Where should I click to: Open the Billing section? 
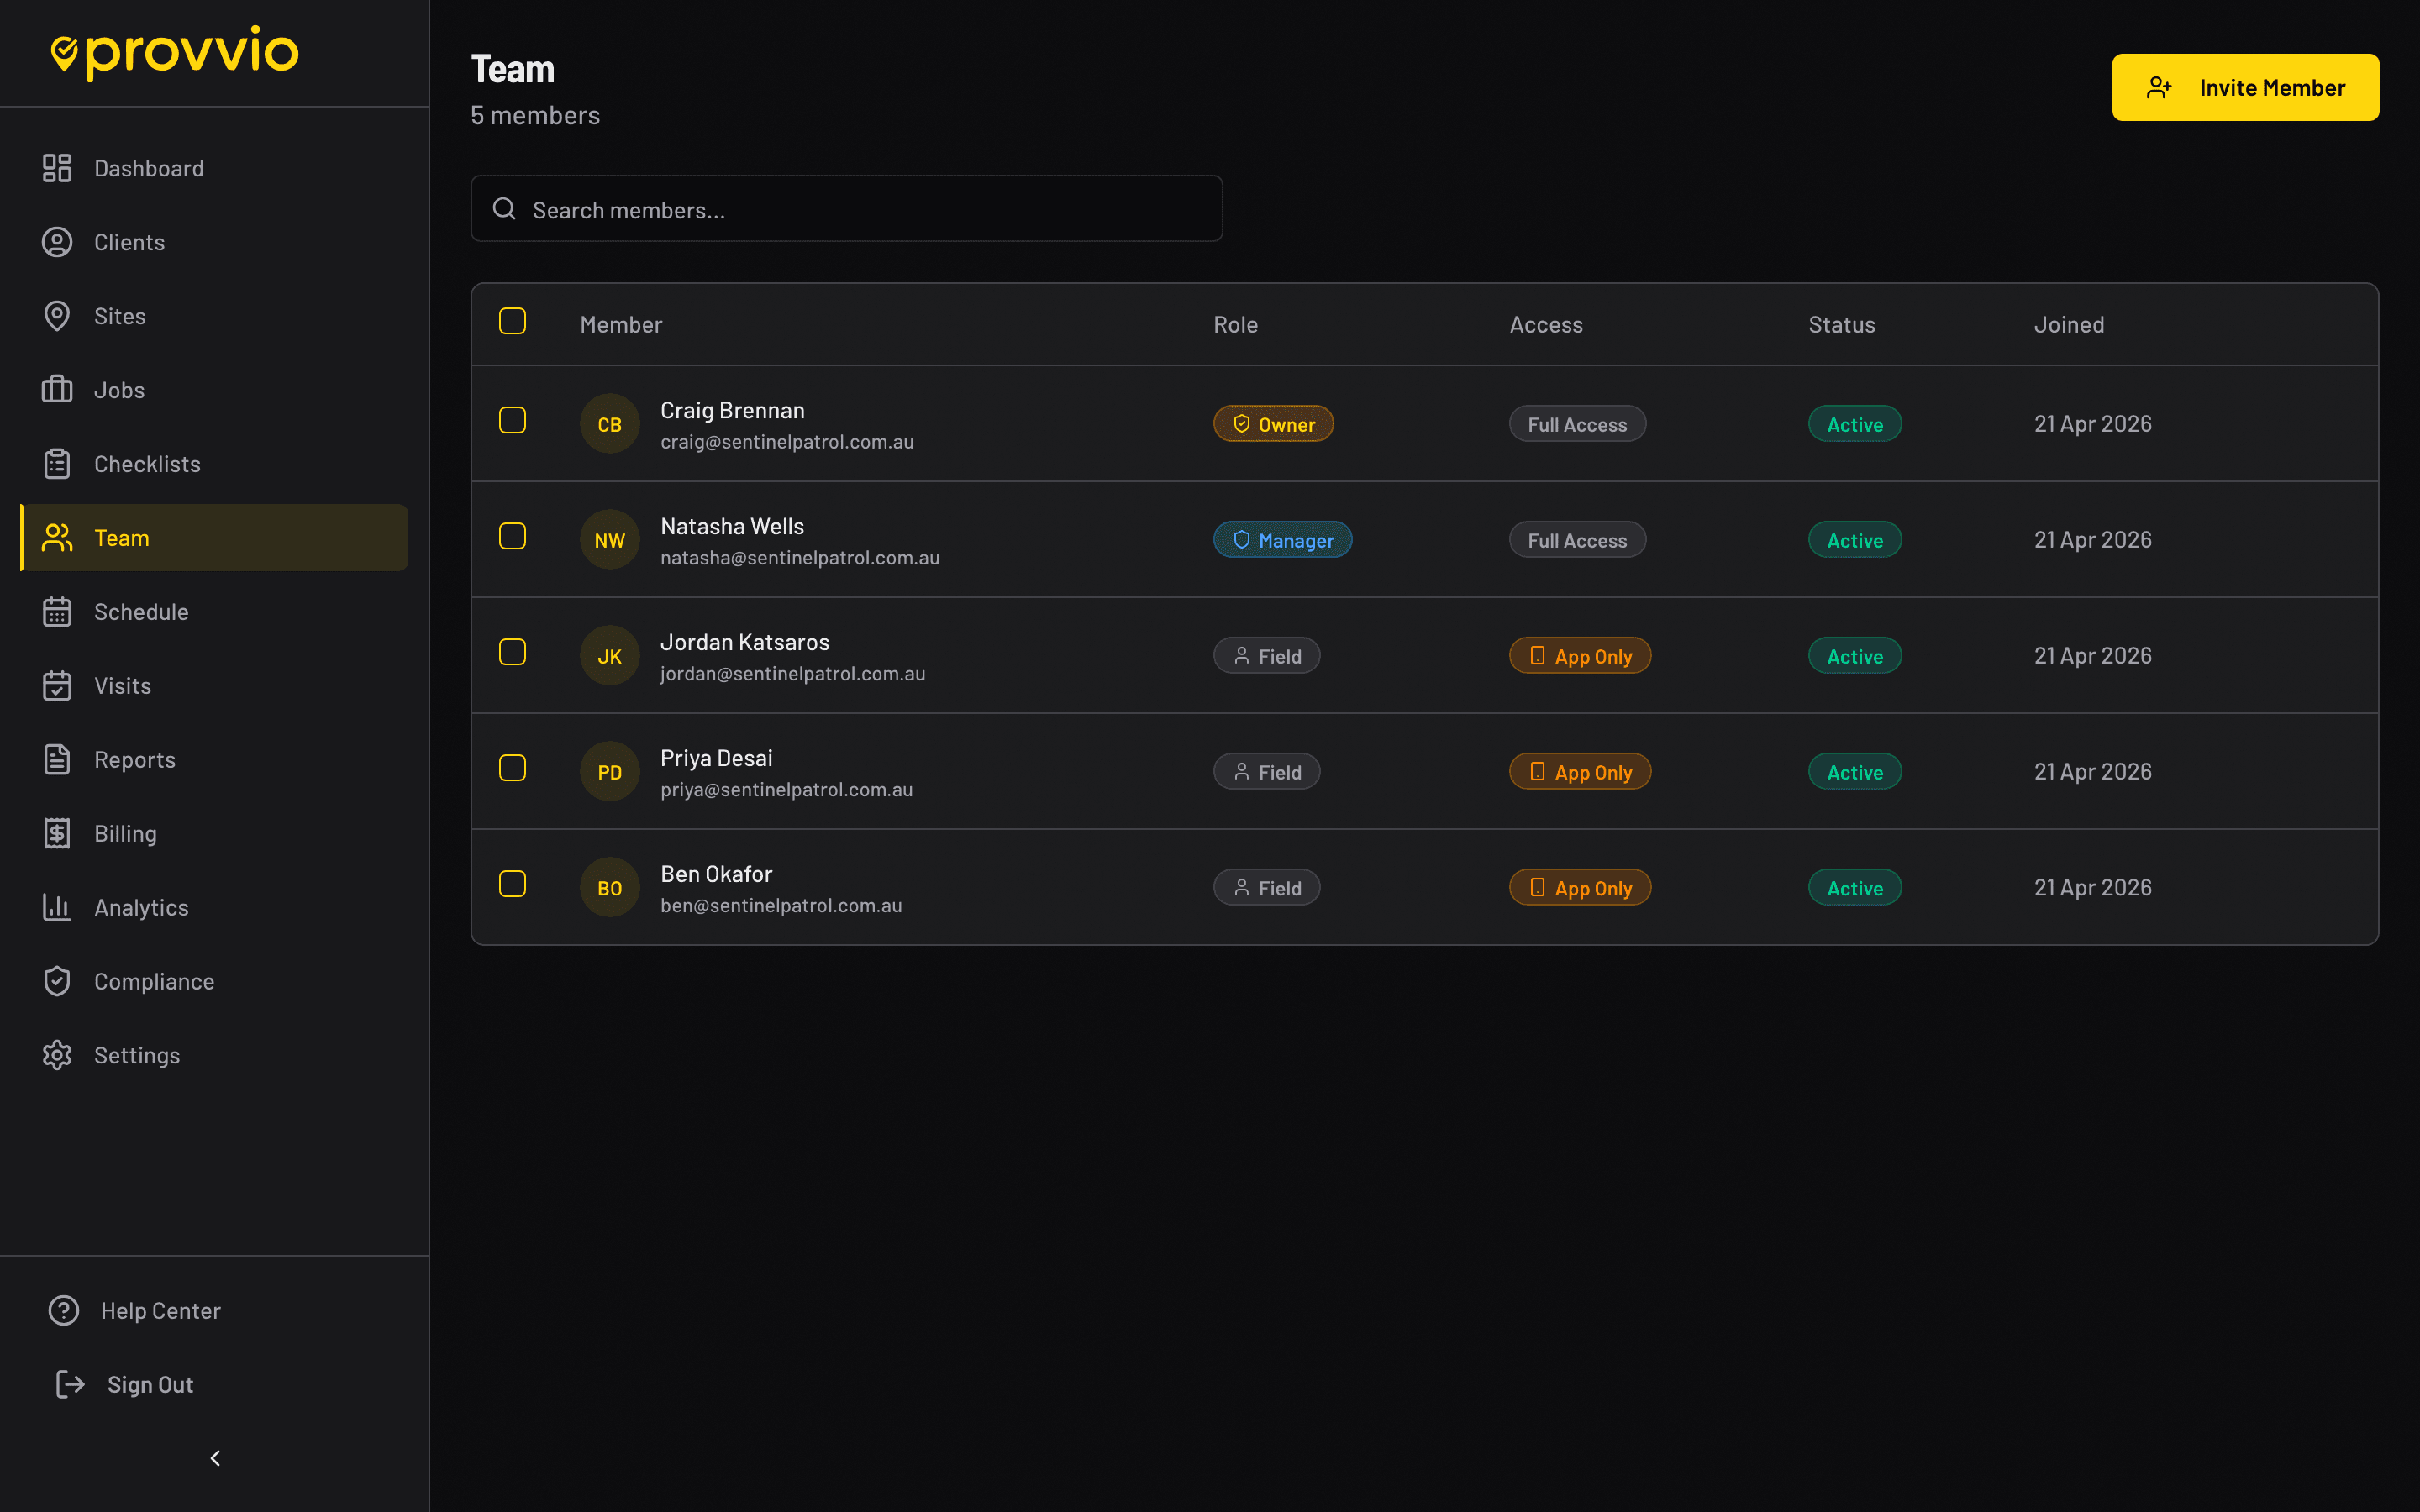tap(125, 833)
